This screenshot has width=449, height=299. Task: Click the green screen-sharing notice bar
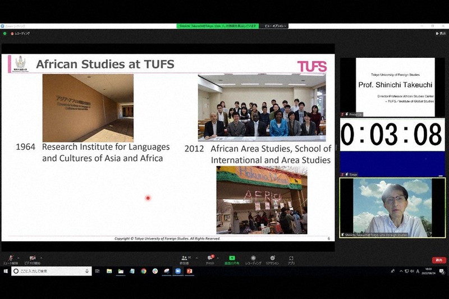pyautogui.click(x=218, y=26)
